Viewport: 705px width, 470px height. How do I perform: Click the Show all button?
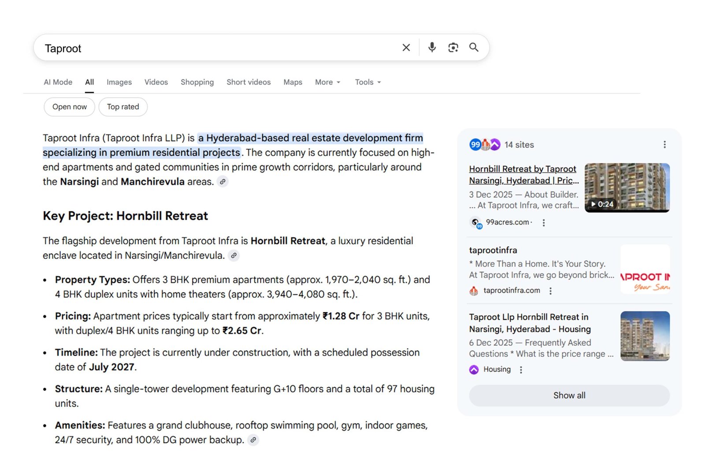[x=569, y=396]
